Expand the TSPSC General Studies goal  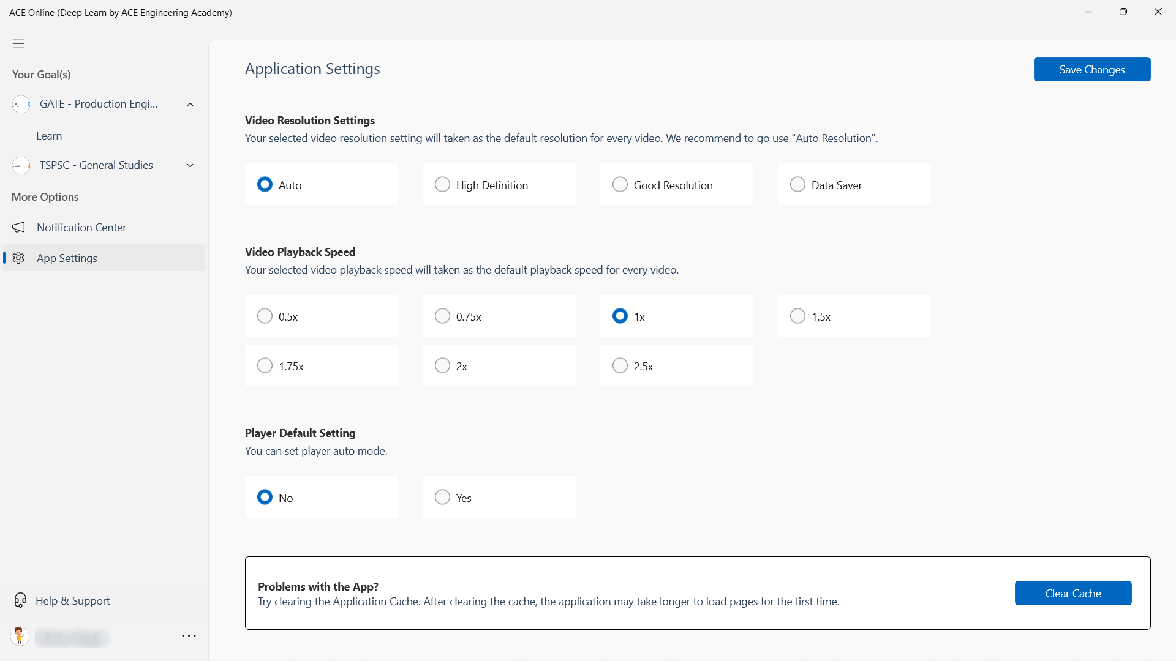(x=190, y=165)
